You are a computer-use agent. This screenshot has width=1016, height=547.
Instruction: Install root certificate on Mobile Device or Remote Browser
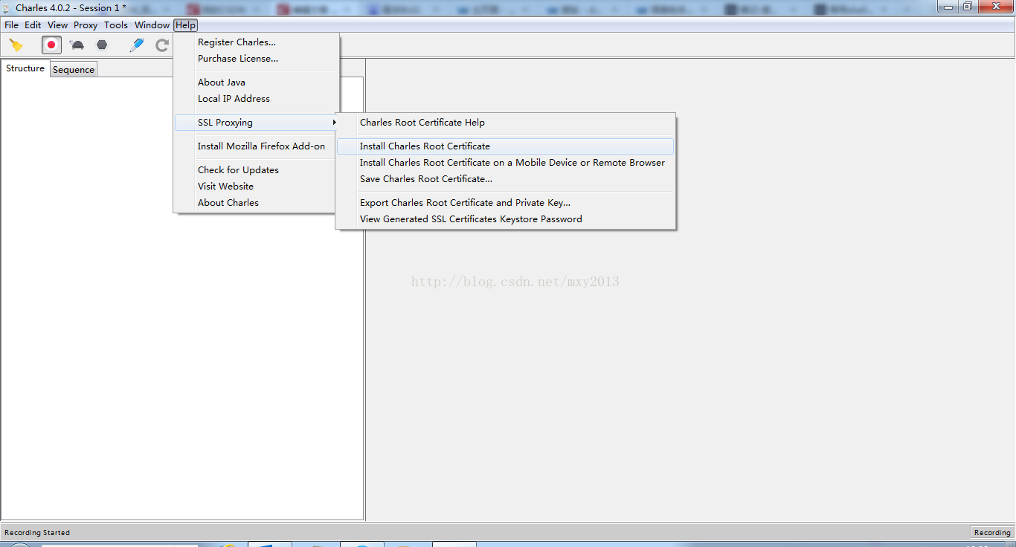(506, 163)
